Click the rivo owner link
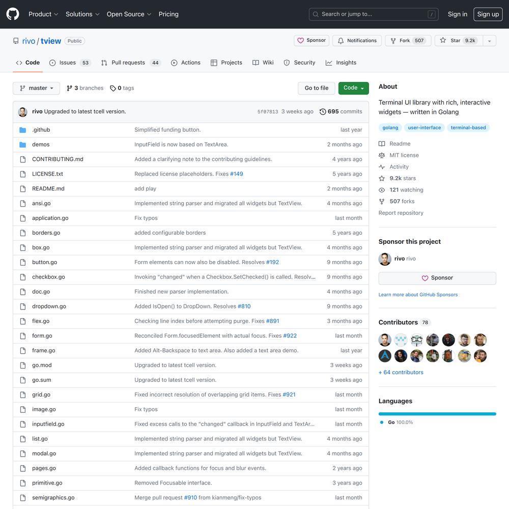 click(x=29, y=41)
